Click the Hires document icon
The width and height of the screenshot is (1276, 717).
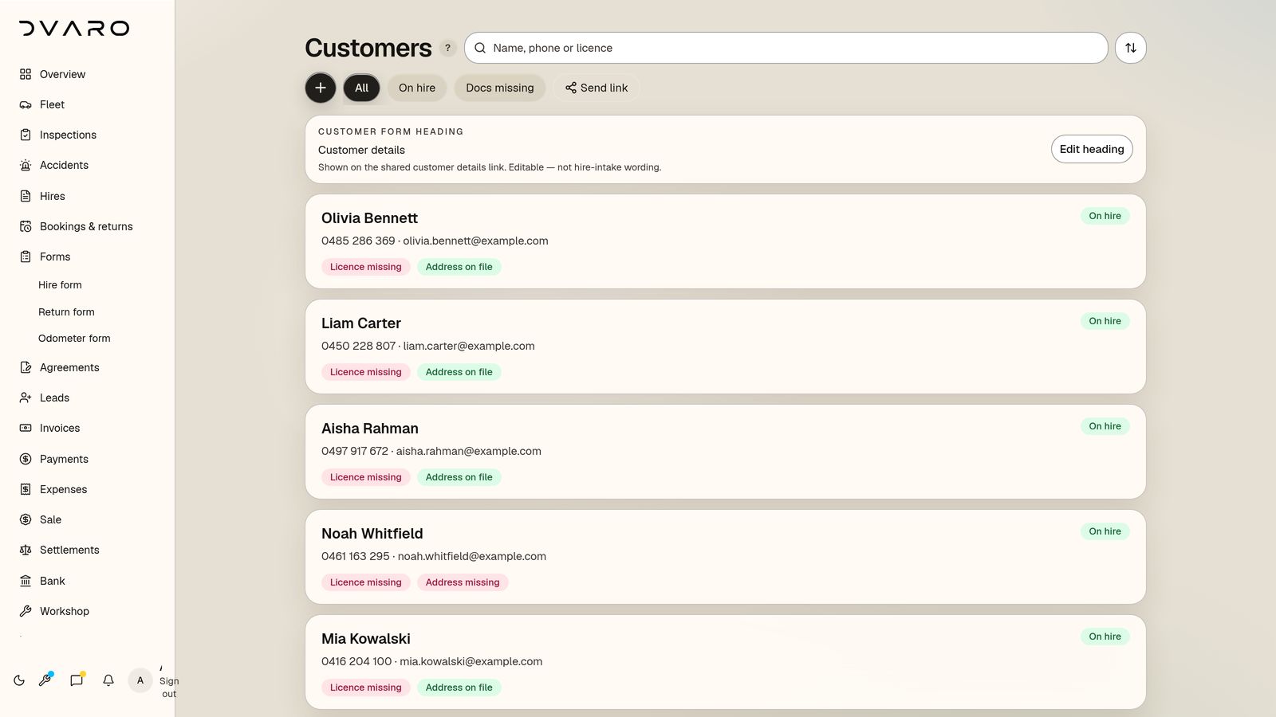(x=26, y=196)
